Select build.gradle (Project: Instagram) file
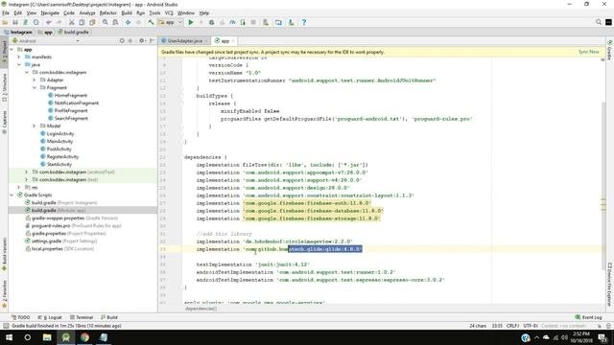614x345 pixels. (60, 202)
